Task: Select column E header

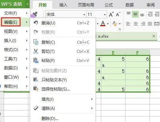Action: [113, 53]
